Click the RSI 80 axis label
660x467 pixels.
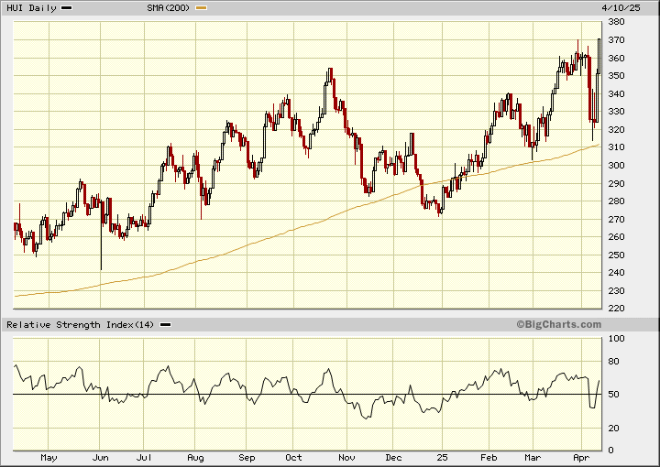click(613, 361)
